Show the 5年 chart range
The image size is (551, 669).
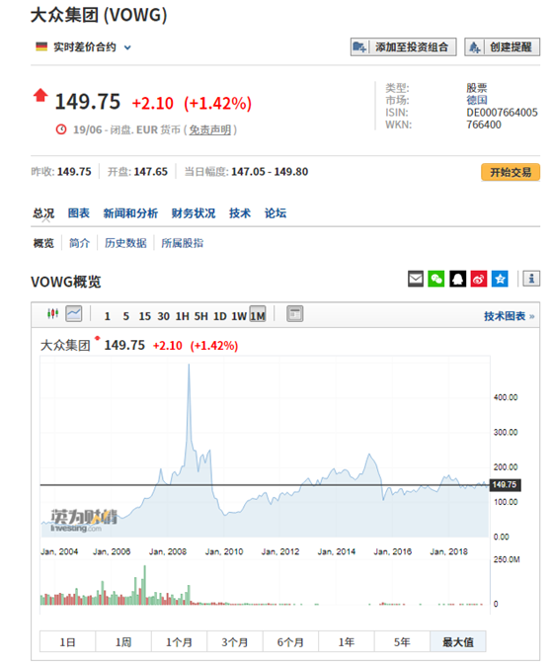tap(402, 641)
